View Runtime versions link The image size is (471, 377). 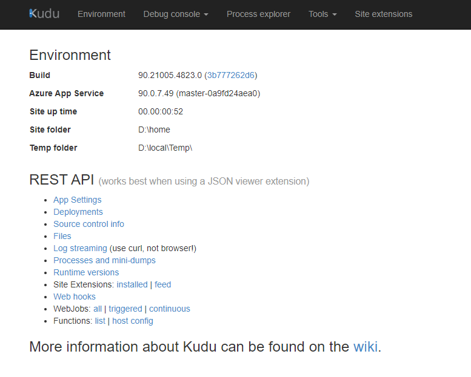point(86,272)
